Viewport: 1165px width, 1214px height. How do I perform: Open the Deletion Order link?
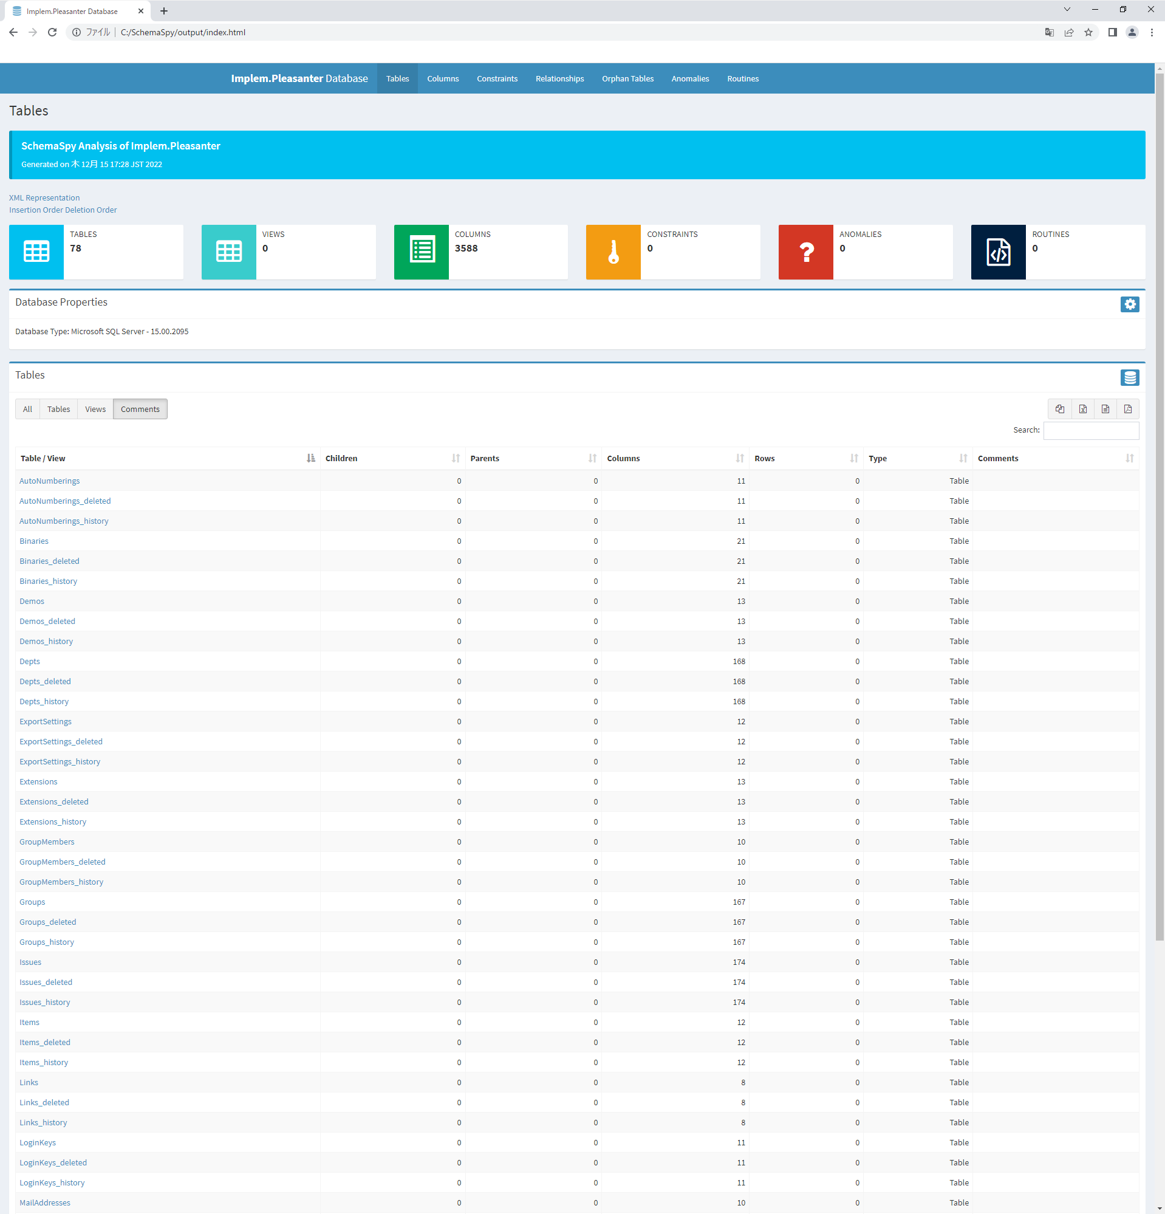[x=91, y=210]
